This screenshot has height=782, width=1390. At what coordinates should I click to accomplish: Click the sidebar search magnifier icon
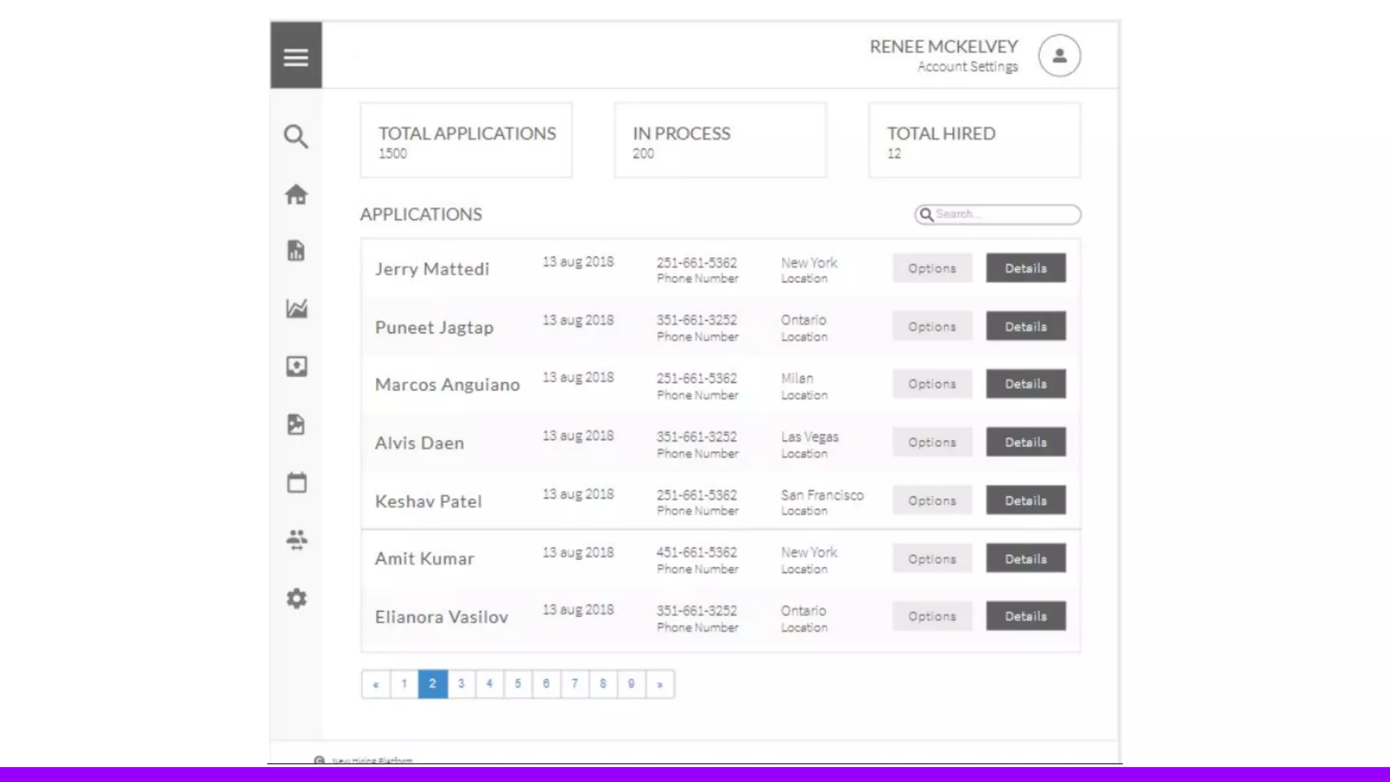[296, 136]
